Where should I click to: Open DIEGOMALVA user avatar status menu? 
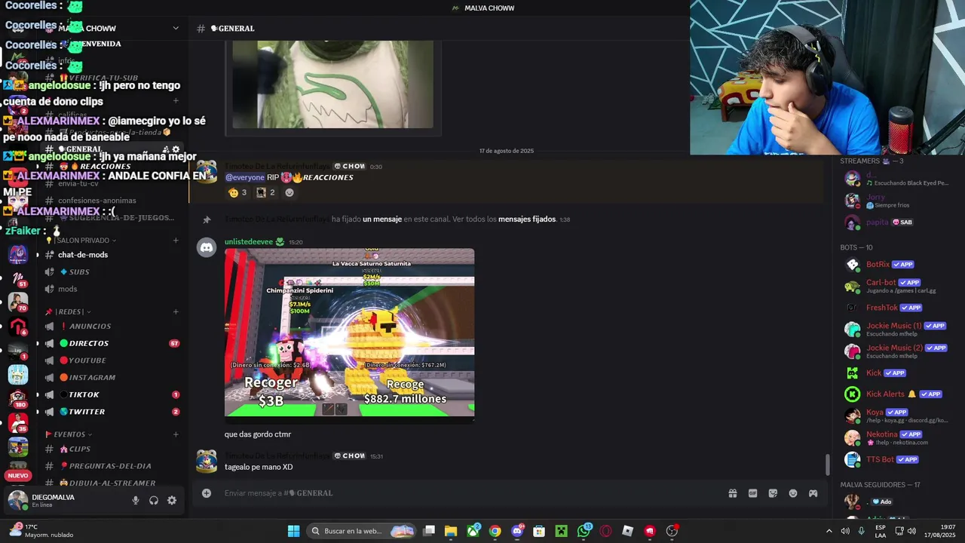tap(18, 500)
